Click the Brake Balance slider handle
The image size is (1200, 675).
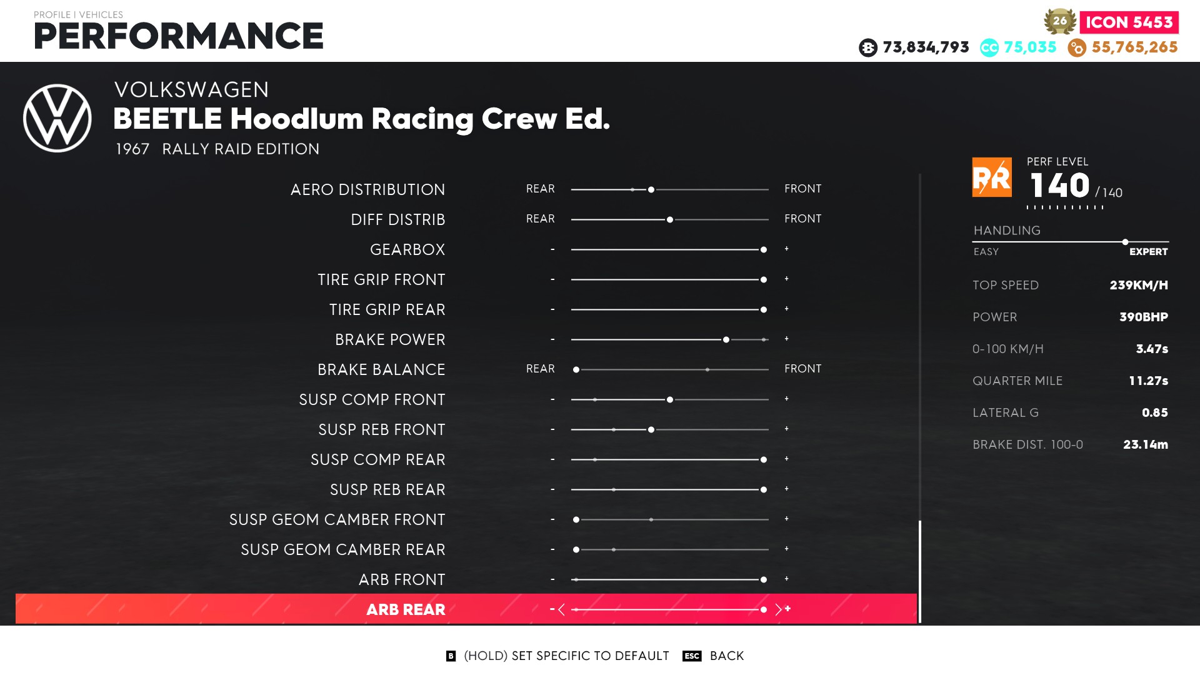(x=576, y=369)
